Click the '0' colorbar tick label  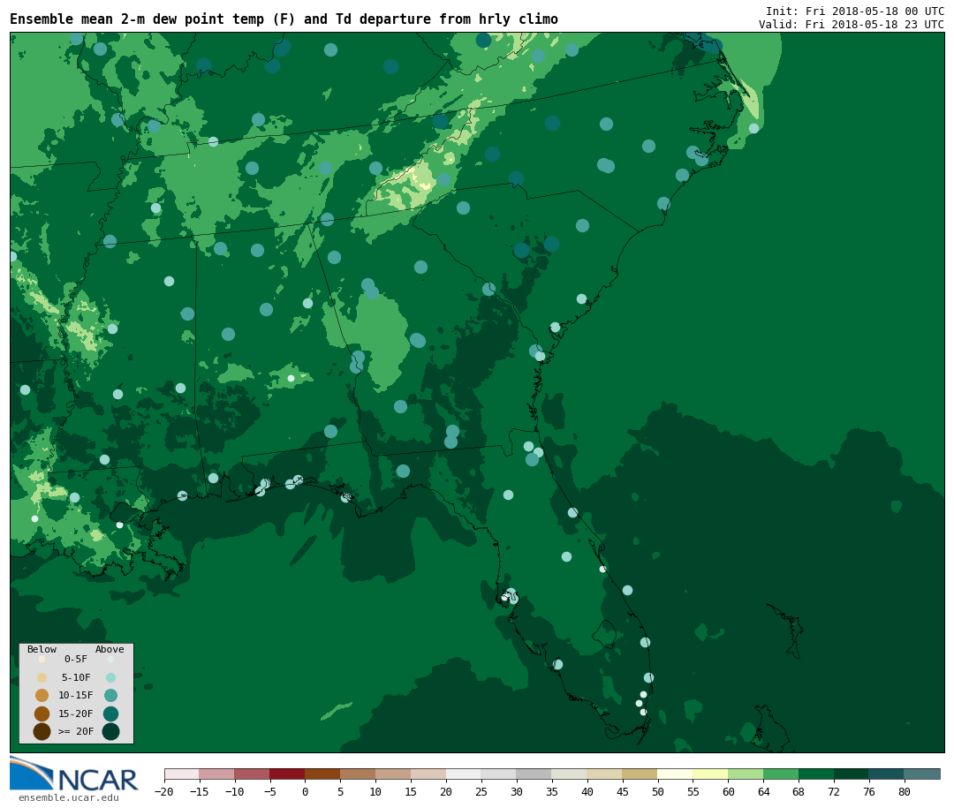(306, 791)
